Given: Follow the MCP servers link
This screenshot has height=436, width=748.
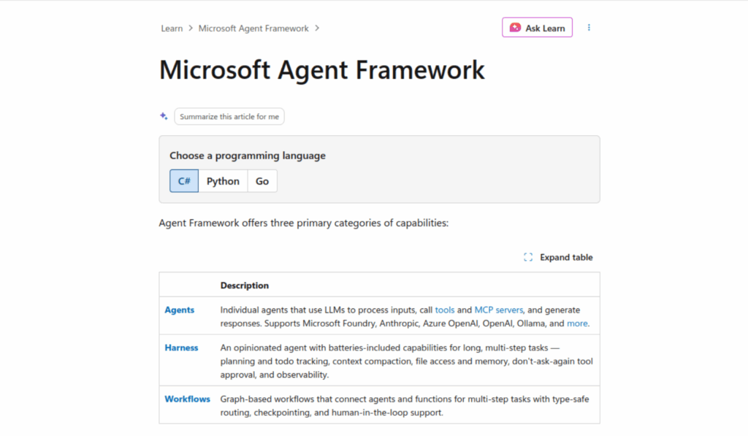Looking at the screenshot, I should [498, 310].
